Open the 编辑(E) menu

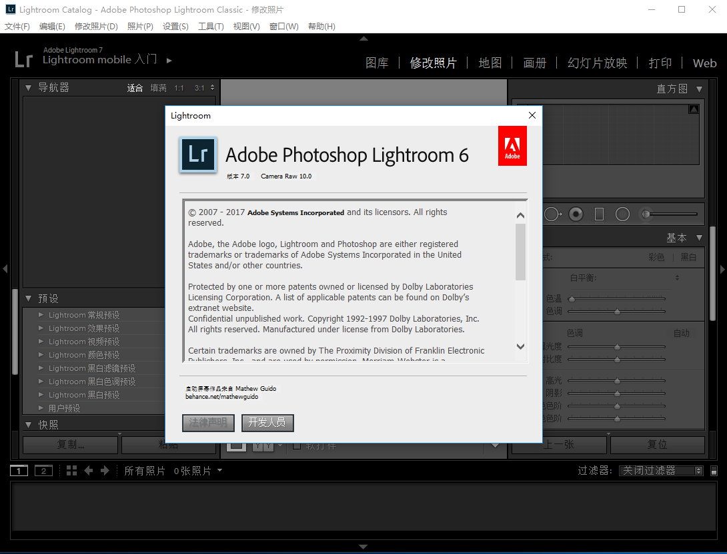pos(52,27)
